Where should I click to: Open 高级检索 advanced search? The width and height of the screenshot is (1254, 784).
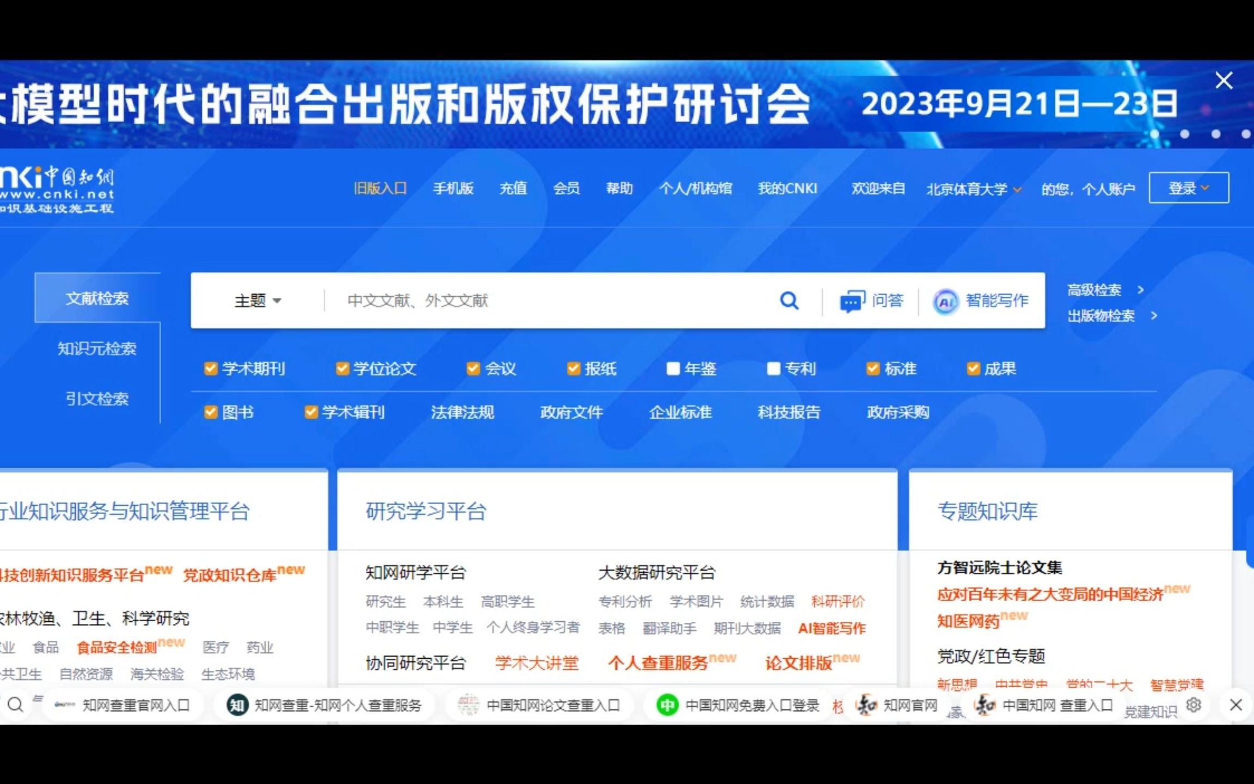point(1105,290)
